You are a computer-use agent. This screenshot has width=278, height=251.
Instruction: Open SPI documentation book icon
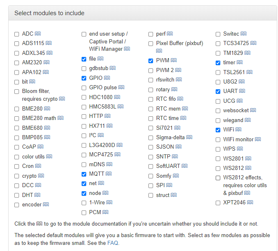coord(169,185)
